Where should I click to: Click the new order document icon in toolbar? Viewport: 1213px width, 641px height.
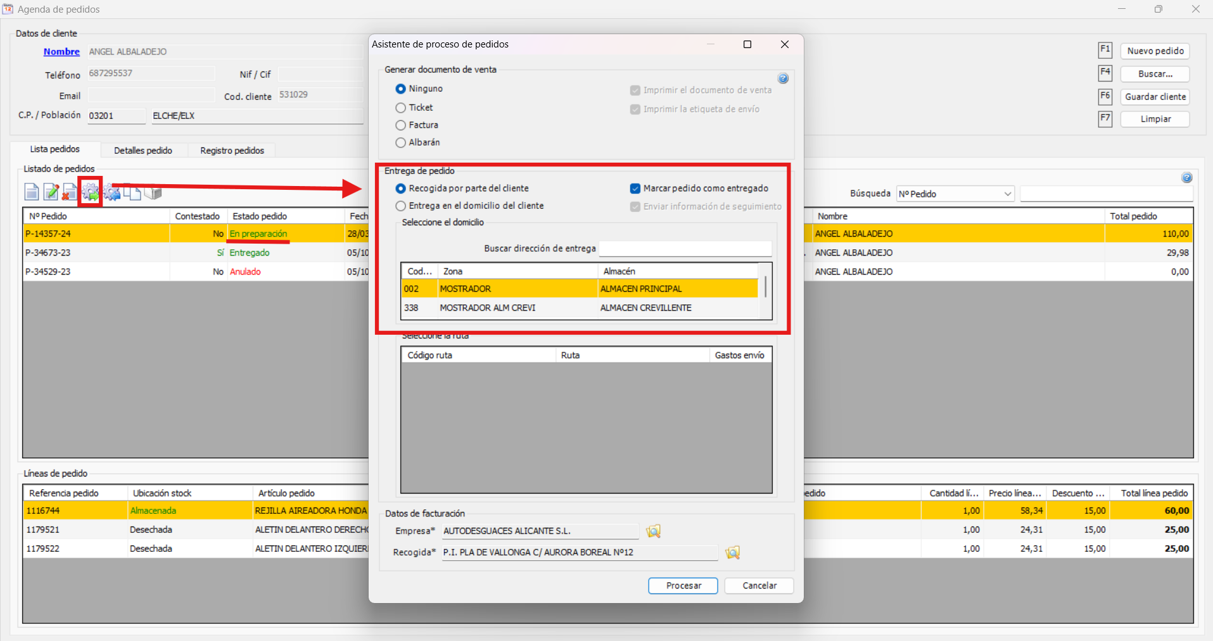point(32,192)
